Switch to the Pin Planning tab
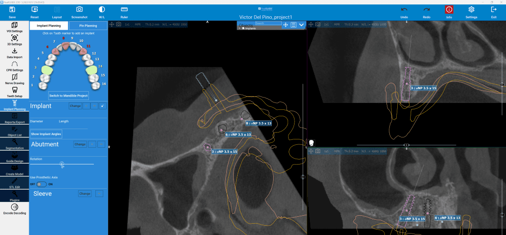 pos(88,26)
